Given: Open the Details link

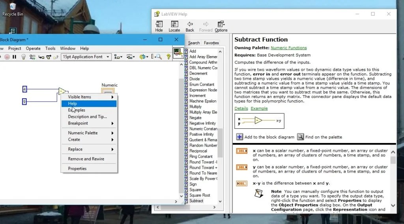Looking at the screenshot, I should (241, 108).
